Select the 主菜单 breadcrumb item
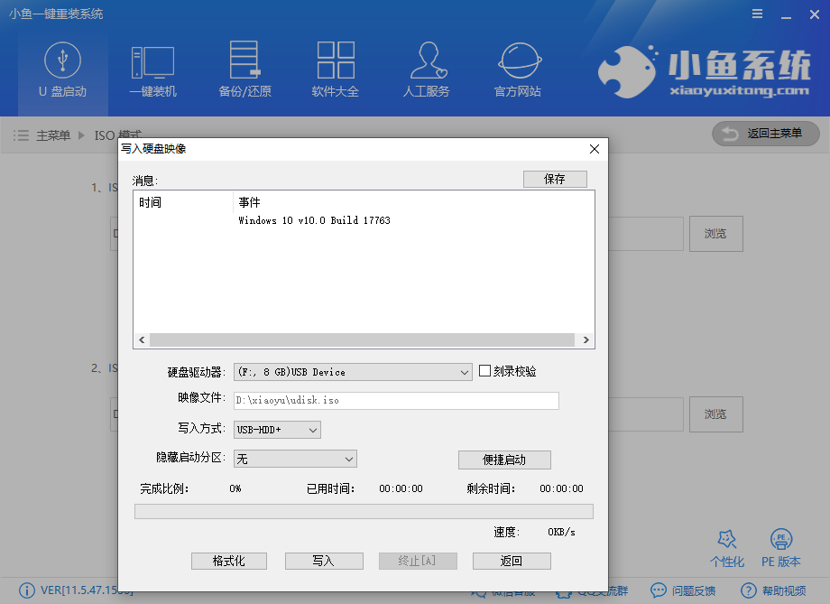Screen dimensions: 830x604 coord(56,135)
